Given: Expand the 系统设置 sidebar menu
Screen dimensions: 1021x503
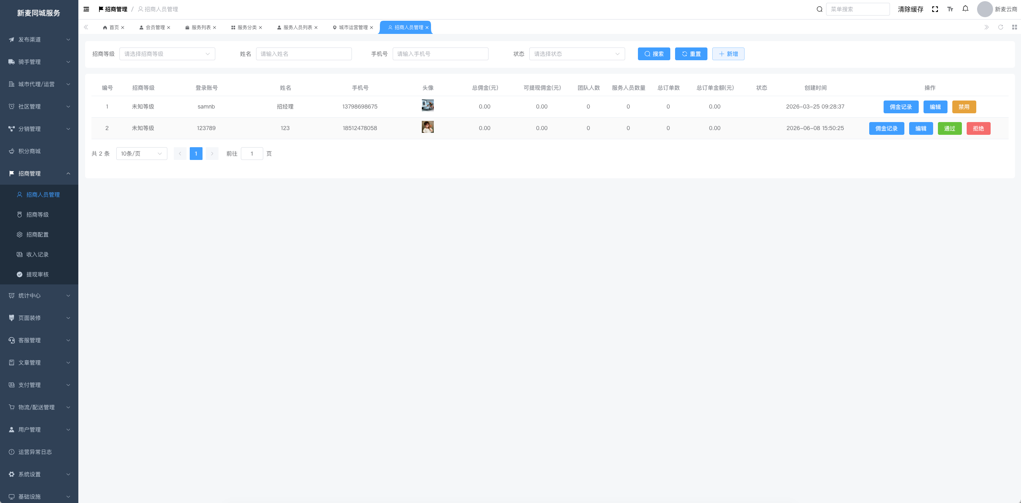Looking at the screenshot, I should [39, 474].
